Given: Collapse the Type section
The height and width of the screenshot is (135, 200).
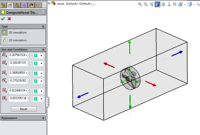Looking at the screenshot, I should coord(43,27).
